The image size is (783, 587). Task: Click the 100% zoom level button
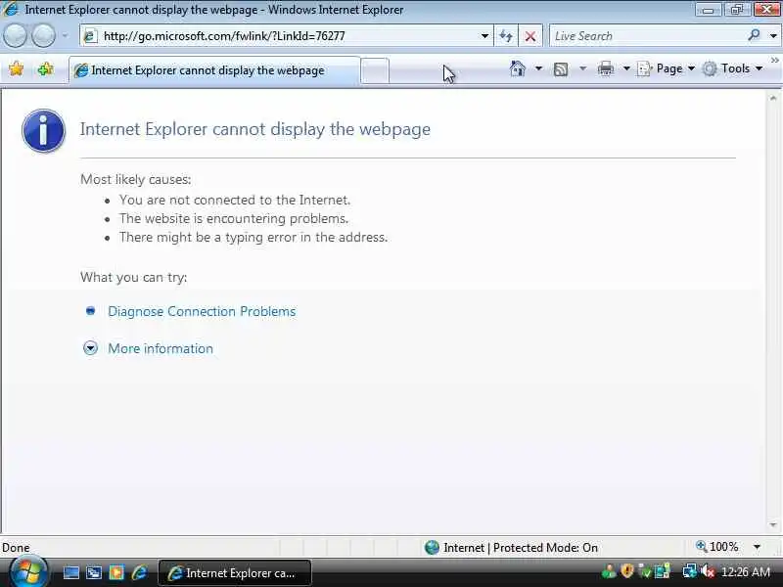717,547
